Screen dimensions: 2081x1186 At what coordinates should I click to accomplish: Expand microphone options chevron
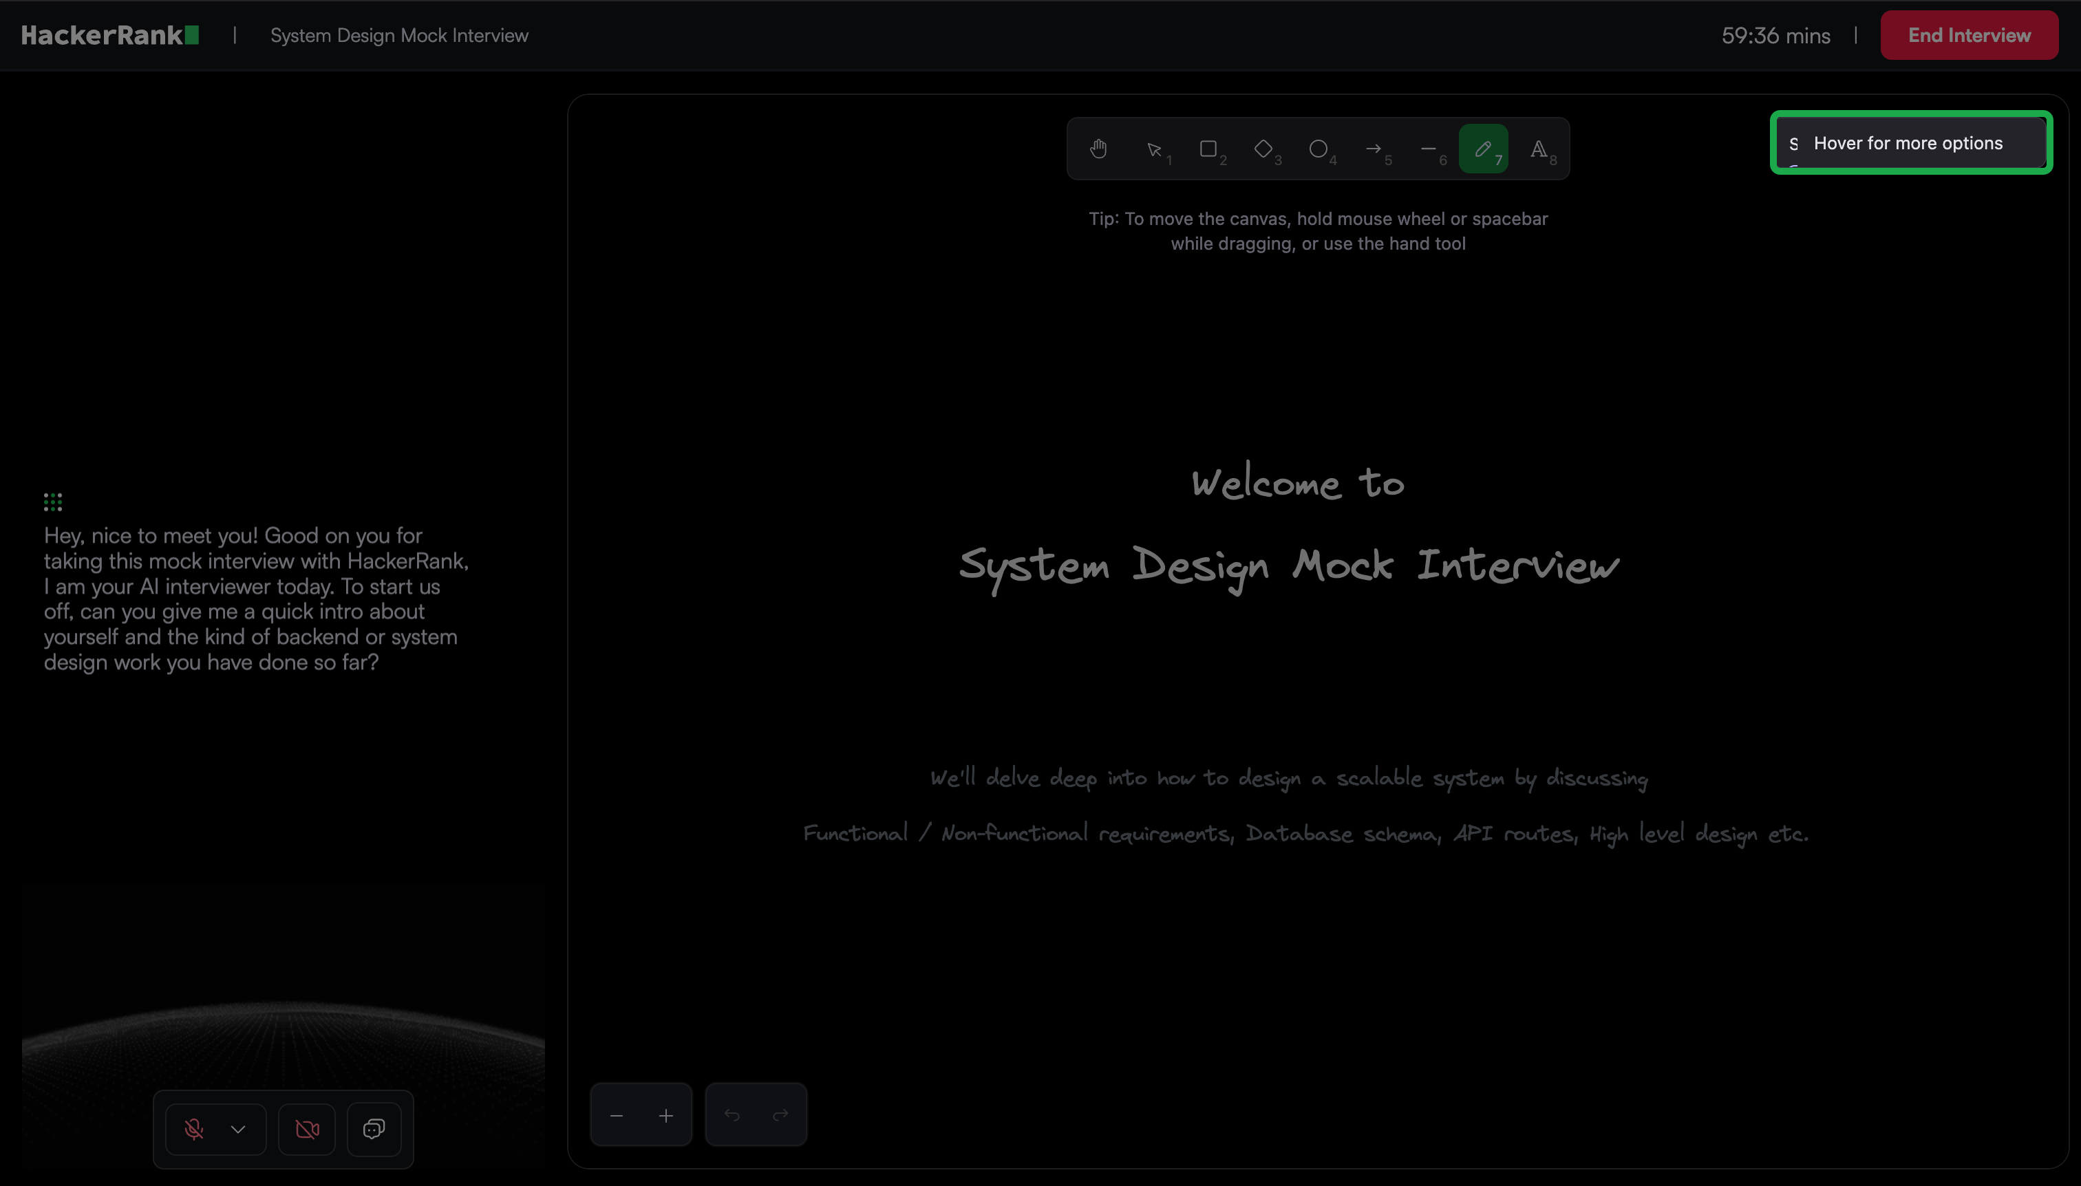pos(238,1129)
